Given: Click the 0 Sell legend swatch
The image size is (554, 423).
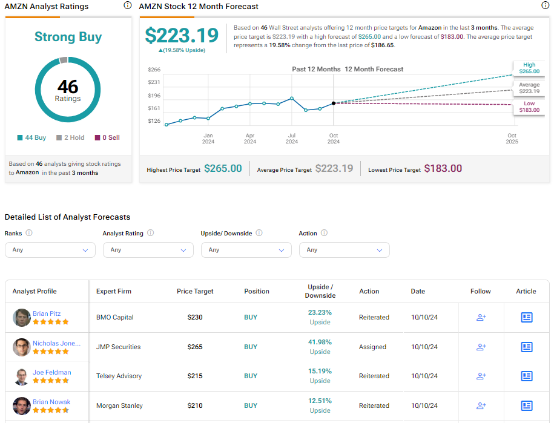Looking at the screenshot, I should click(x=97, y=138).
